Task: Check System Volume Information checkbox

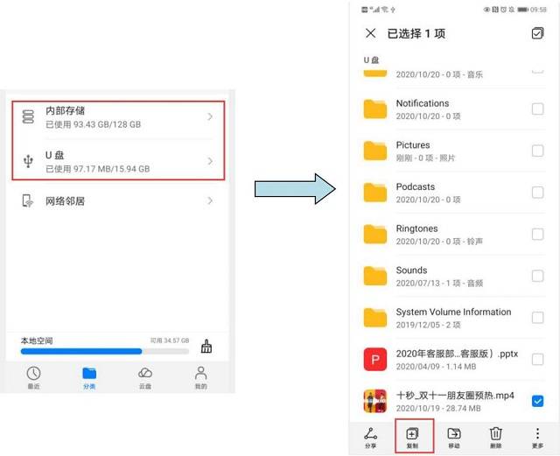Action: [x=537, y=318]
